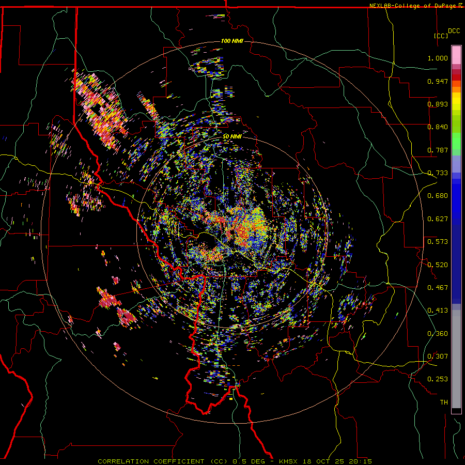Click the 0.253 scale value
This screenshot has height=465, width=465.
point(438,379)
